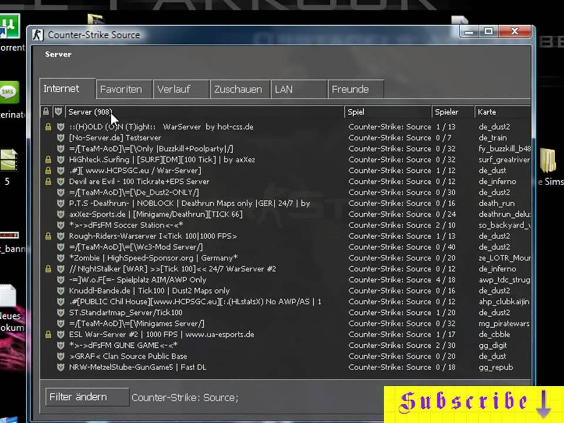Click map name 'surf_greatriver'
Viewport: 564px width, 423px height.
tap(504, 159)
